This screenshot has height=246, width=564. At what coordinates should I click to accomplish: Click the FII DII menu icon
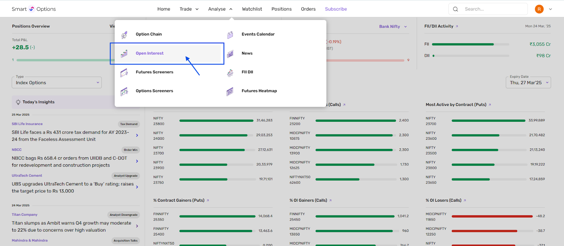click(230, 72)
